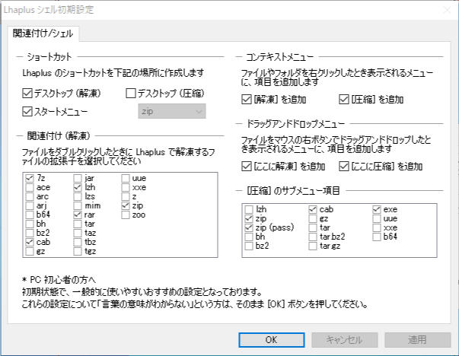459x356 pixels.
Task: Check xxe in the compress submenu list
Action: (x=377, y=227)
